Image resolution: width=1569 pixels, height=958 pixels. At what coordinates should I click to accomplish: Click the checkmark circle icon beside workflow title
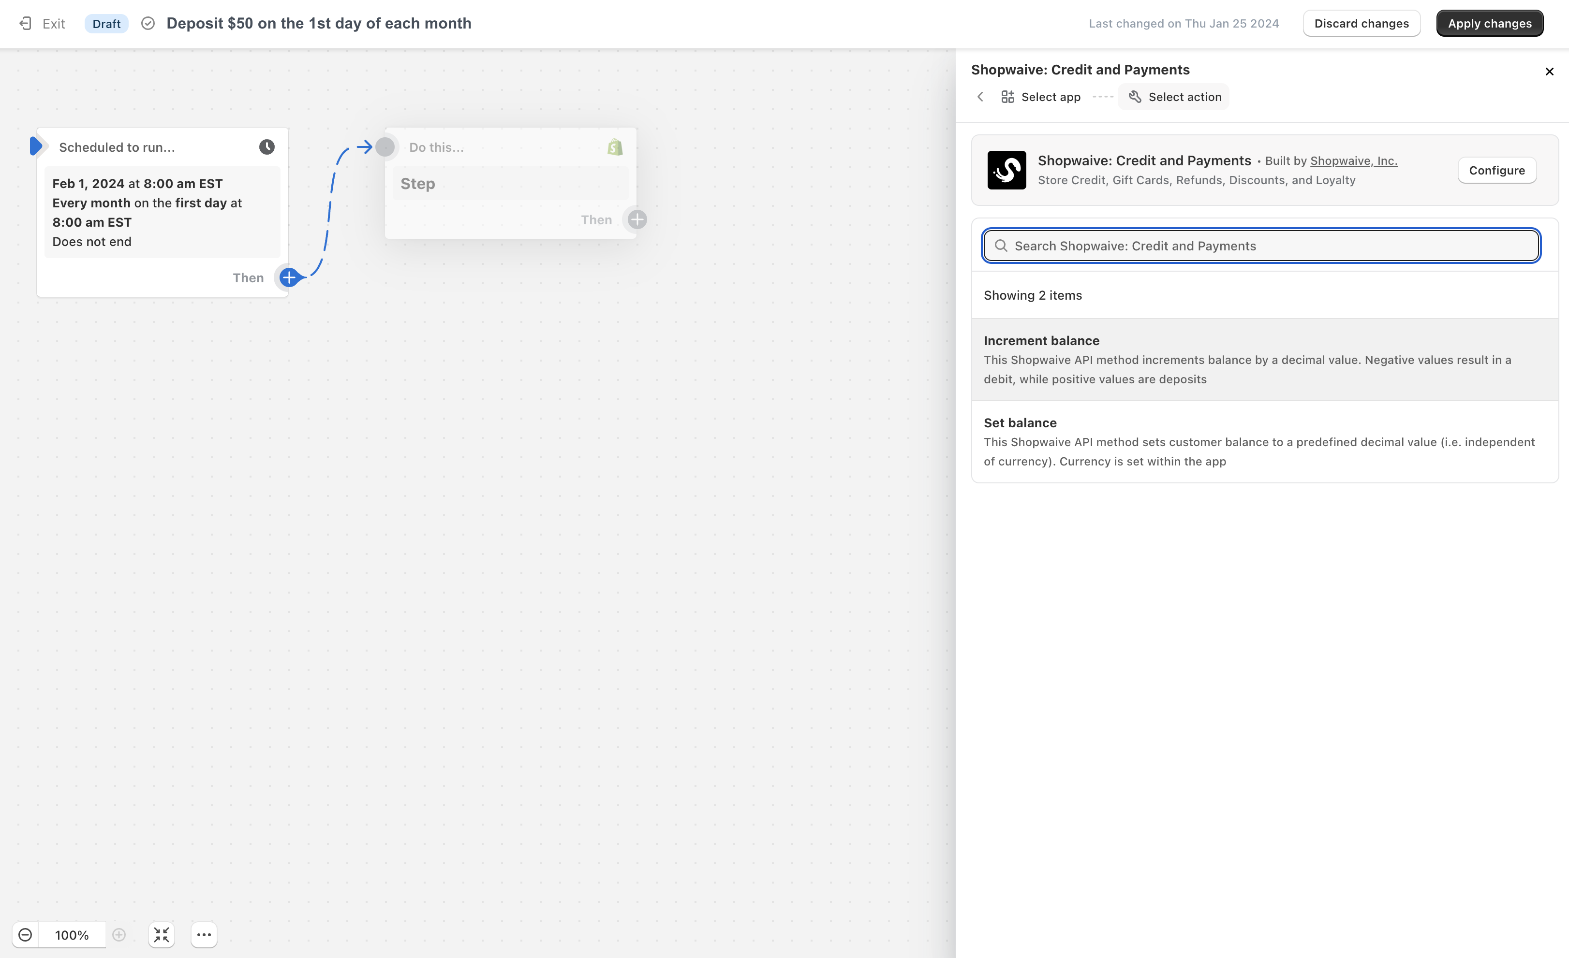148,24
